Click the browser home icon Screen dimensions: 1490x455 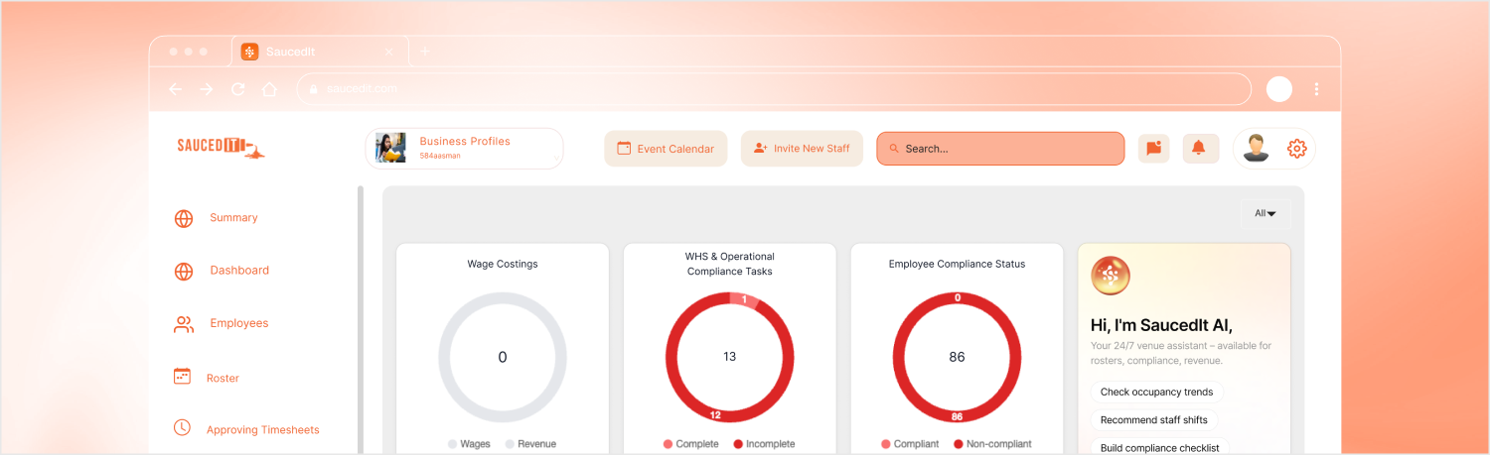(269, 89)
